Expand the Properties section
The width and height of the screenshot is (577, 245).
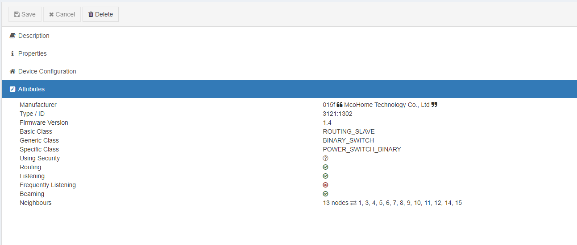pos(32,53)
